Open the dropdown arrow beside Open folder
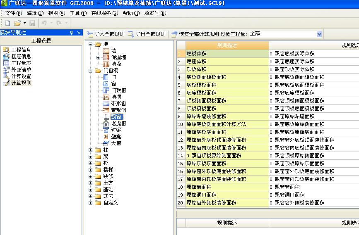 pyautogui.click(x=24, y=23)
